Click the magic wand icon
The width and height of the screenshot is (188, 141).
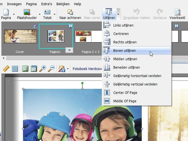62,69
